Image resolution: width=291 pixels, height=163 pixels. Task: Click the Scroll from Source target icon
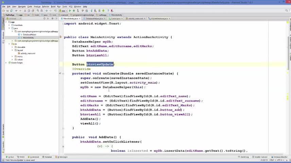[44, 19]
